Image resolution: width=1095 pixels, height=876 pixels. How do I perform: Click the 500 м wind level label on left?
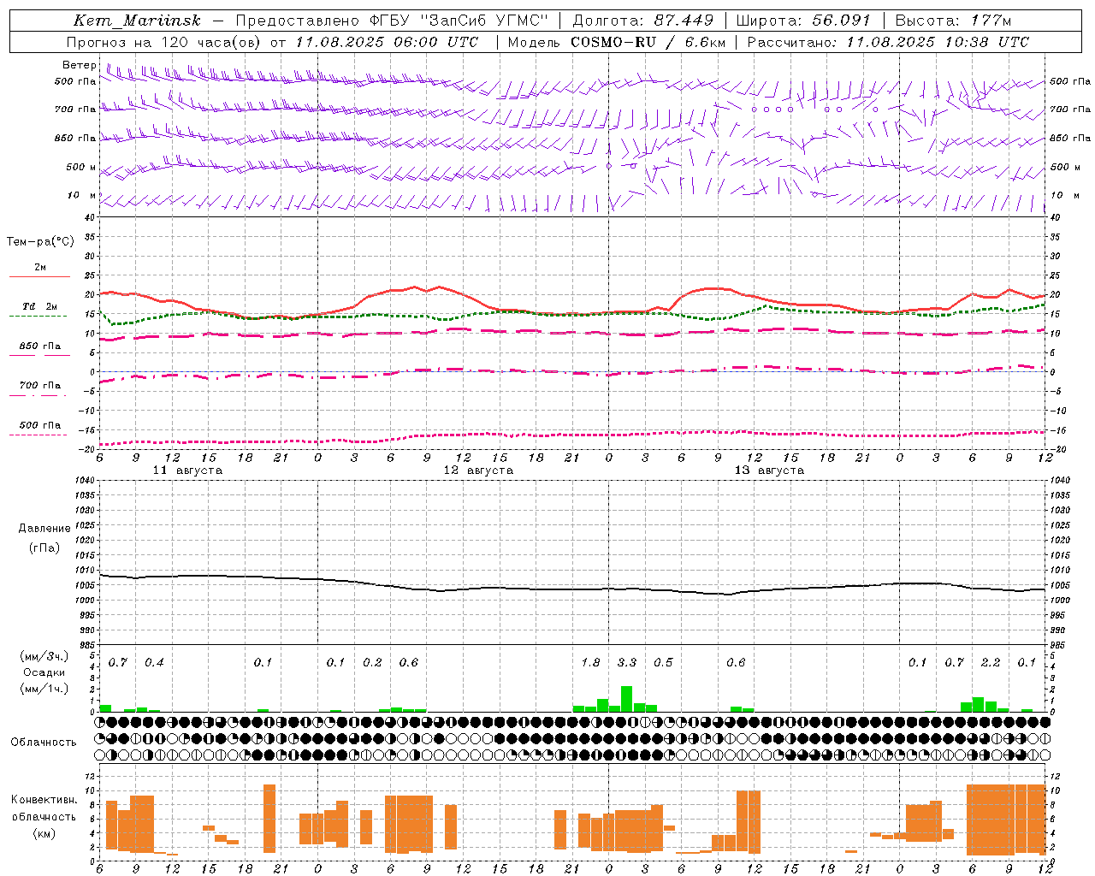pos(81,167)
